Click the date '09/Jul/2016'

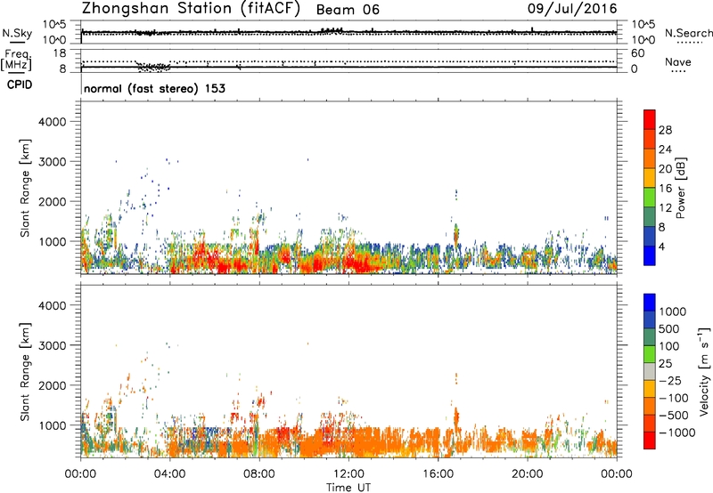coord(572,9)
